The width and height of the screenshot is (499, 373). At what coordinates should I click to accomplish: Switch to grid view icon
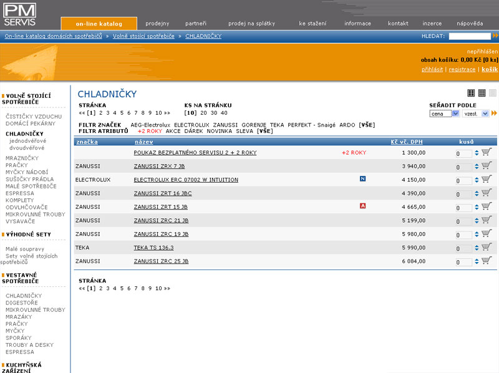[482, 93]
